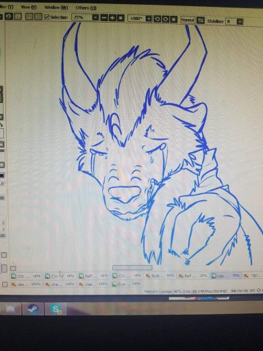Image resolution: width=263 pixels, height=351 pixels.
Task: Expand the 75% zoom dropdown
Action: (x=96, y=18)
